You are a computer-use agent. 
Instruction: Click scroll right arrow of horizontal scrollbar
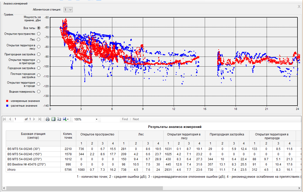299,188
